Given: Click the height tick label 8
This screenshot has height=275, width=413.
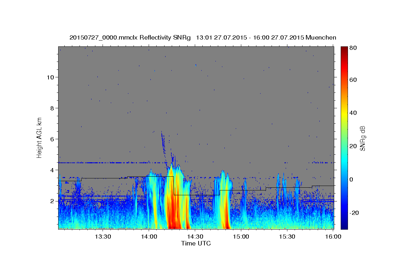Looking at the screenshot, I should click(x=52, y=108).
